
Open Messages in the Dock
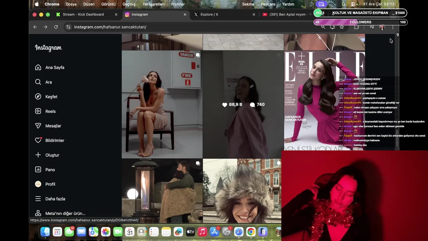69,232
